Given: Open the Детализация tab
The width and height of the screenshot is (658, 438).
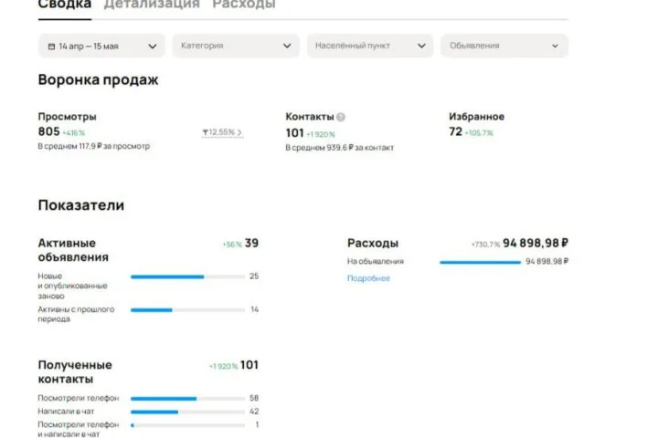Looking at the screenshot, I should point(152,5).
